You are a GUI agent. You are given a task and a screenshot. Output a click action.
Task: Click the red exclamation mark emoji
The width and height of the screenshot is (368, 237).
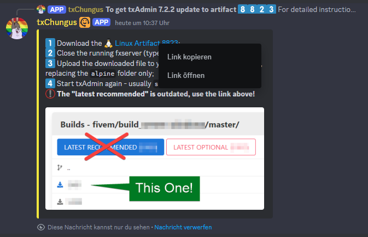pyautogui.click(x=50, y=94)
